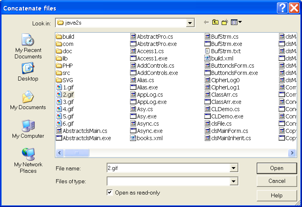Select build.xml file icon
This screenshot has width=302, height=207.
[x=207, y=58]
